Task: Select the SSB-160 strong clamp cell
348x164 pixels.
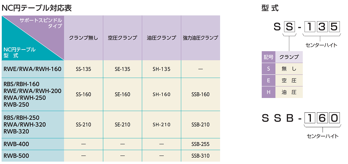Action: coord(201,94)
